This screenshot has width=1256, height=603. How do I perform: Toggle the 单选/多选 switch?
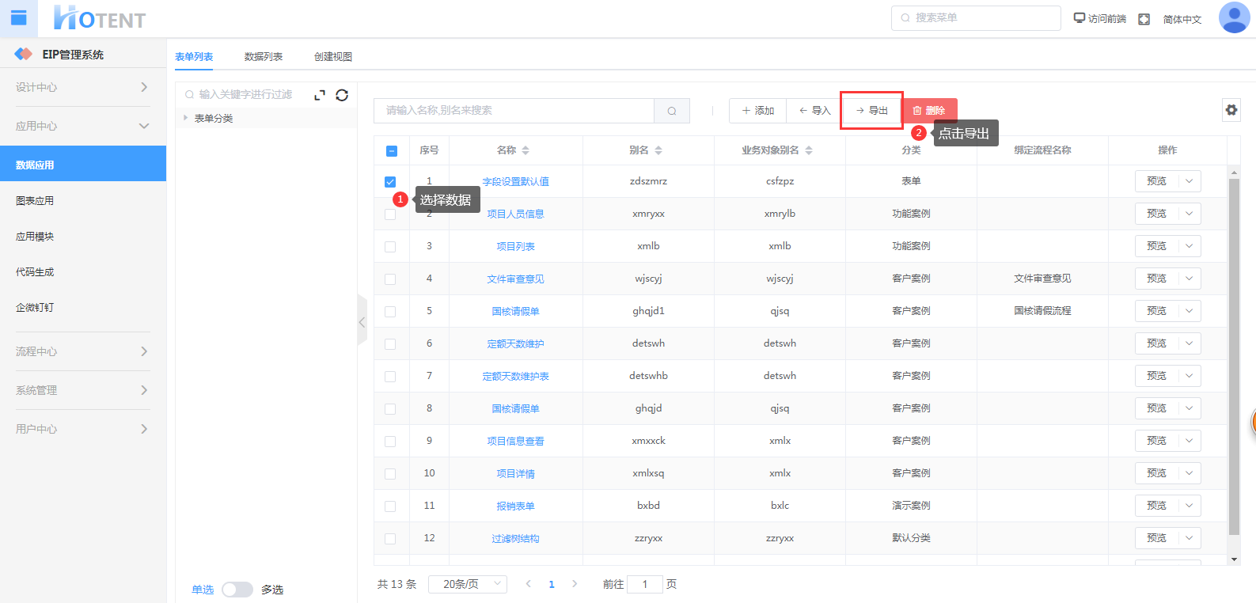pos(237,590)
